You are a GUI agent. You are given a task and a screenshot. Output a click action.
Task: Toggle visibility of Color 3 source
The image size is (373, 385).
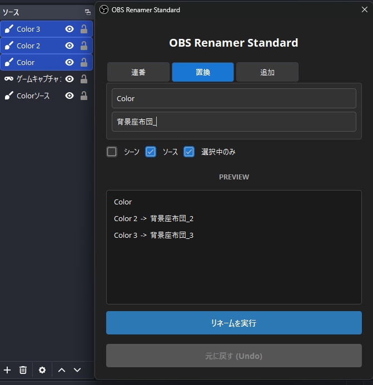coord(69,29)
